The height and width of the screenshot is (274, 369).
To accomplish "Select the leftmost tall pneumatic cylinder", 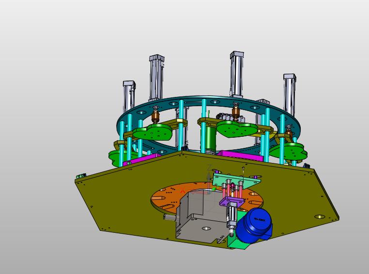I will click(x=129, y=97).
